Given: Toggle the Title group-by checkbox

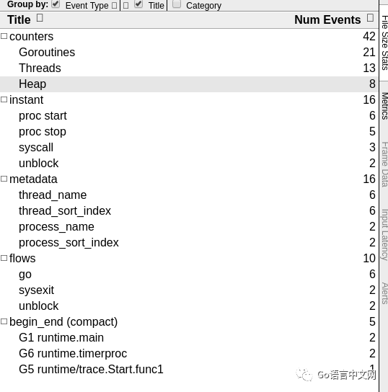Looking at the screenshot, I should click(x=138, y=4).
